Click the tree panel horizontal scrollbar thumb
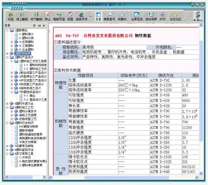The image size is (208, 185). pyautogui.click(x=21, y=177)
